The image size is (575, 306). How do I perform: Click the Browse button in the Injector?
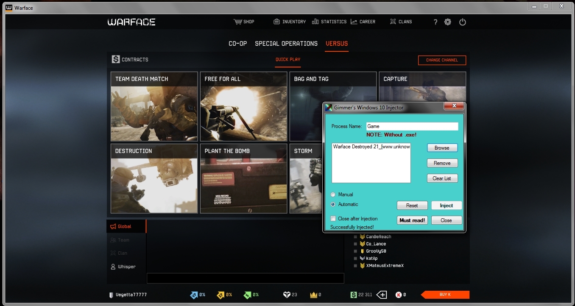(x=442, y=148)
